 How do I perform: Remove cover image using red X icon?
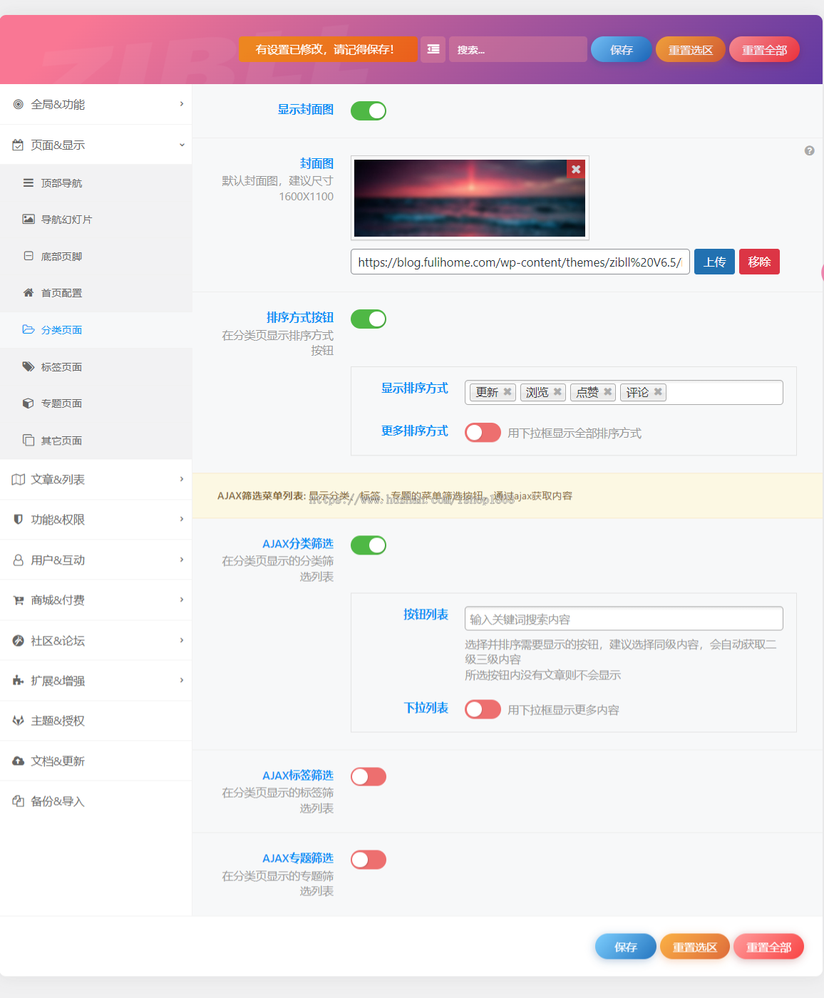[576, 169]
